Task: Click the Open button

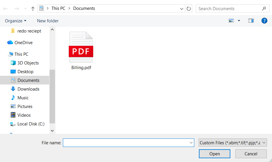Action: click(x=214, y=154)
